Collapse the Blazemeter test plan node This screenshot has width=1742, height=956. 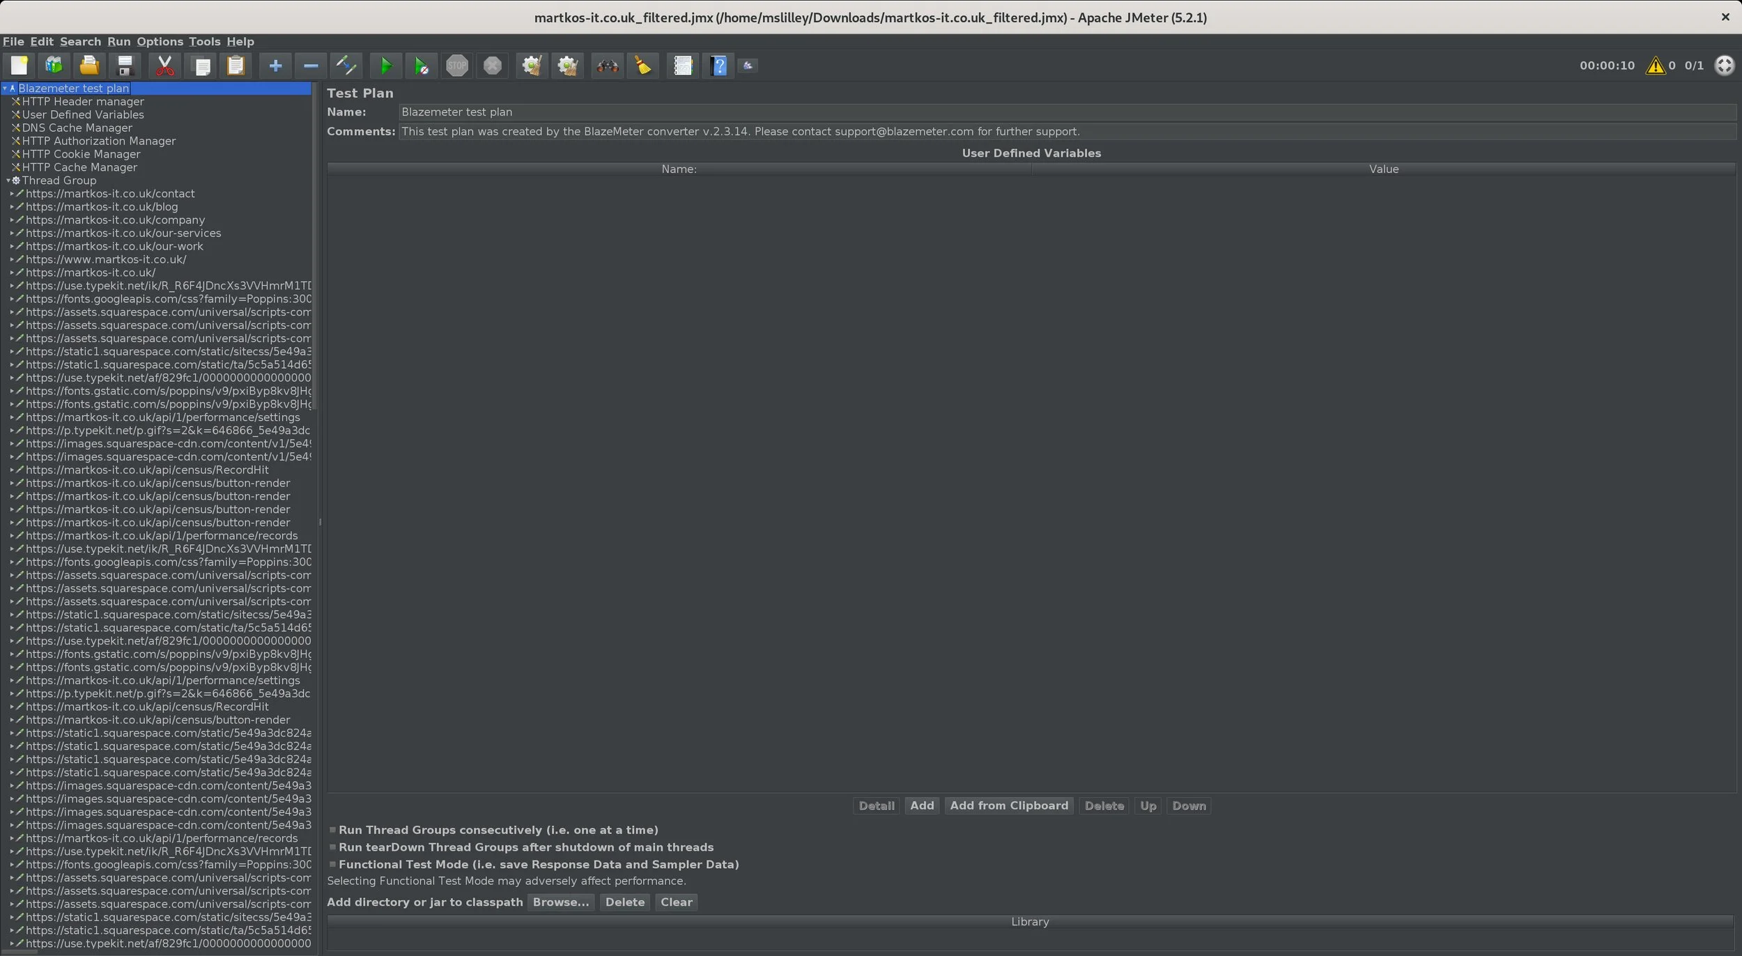[6, 88]
